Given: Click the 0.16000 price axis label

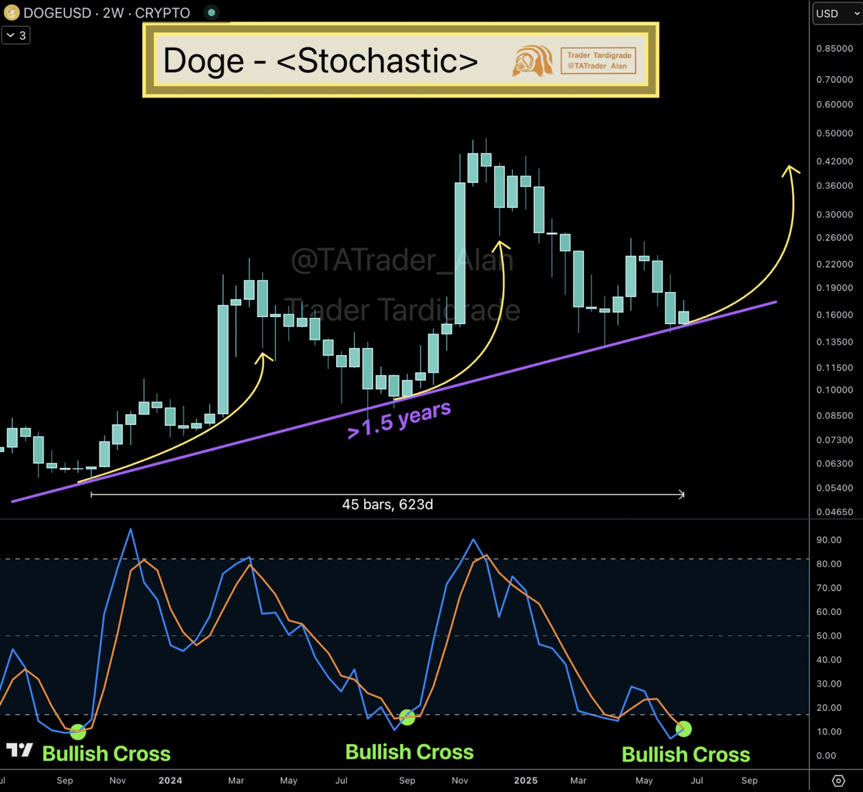Looking at the screenshot, I should (834, 315).
